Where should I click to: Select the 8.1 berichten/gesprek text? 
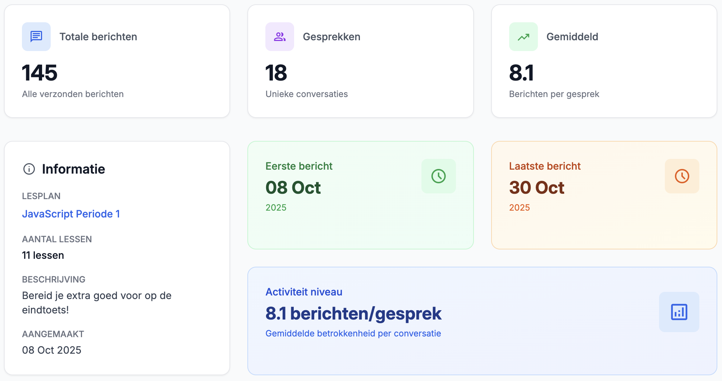pos(353,313)
